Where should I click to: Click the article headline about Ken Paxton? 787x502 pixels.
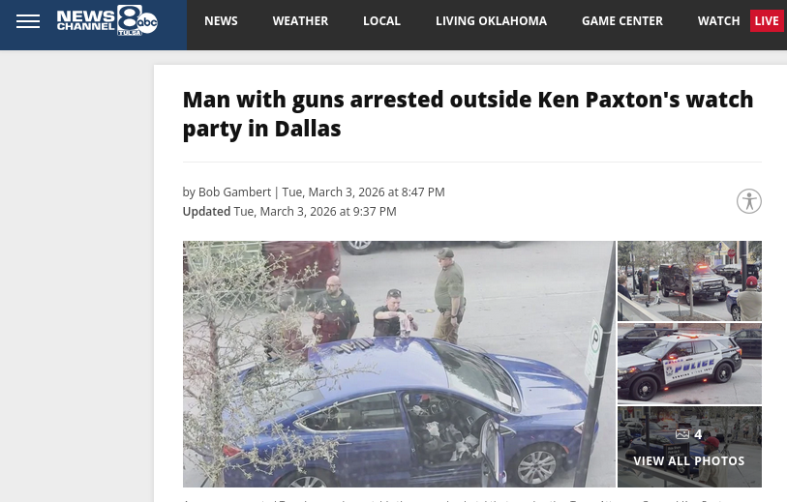(468, 114)
